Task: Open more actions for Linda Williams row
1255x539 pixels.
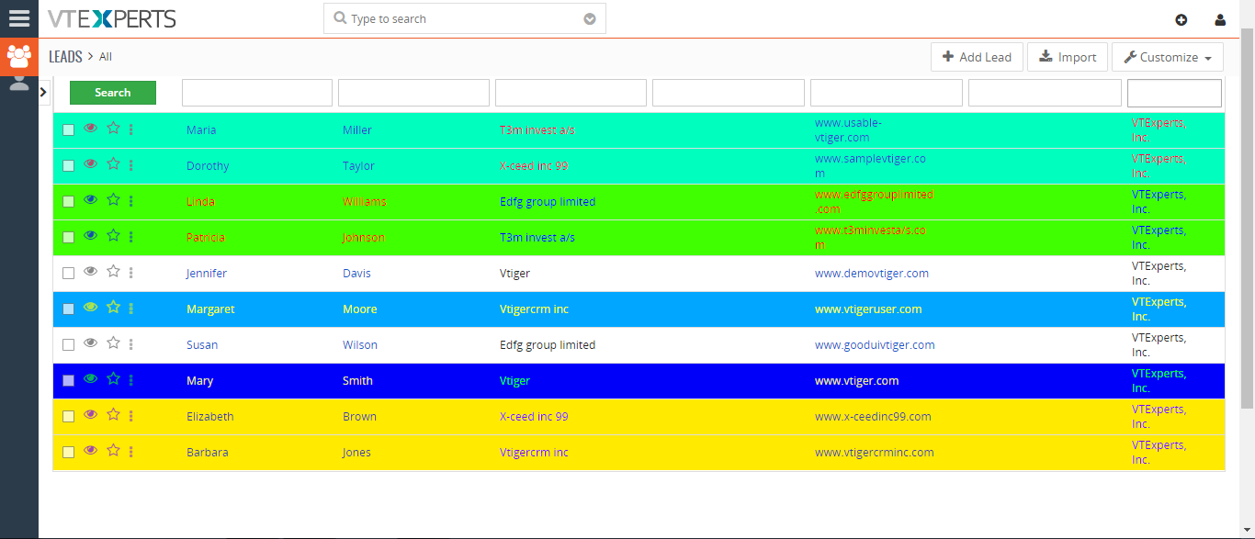Action: point(131,201)
